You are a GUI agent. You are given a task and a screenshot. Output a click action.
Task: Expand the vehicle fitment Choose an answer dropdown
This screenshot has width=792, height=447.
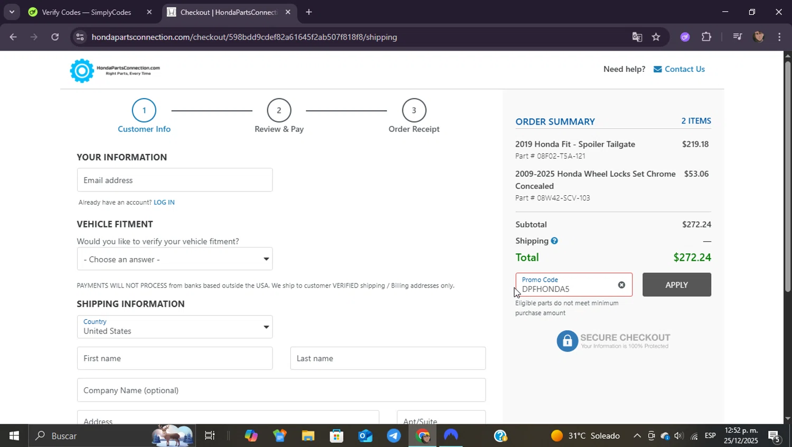pos(175,259)
